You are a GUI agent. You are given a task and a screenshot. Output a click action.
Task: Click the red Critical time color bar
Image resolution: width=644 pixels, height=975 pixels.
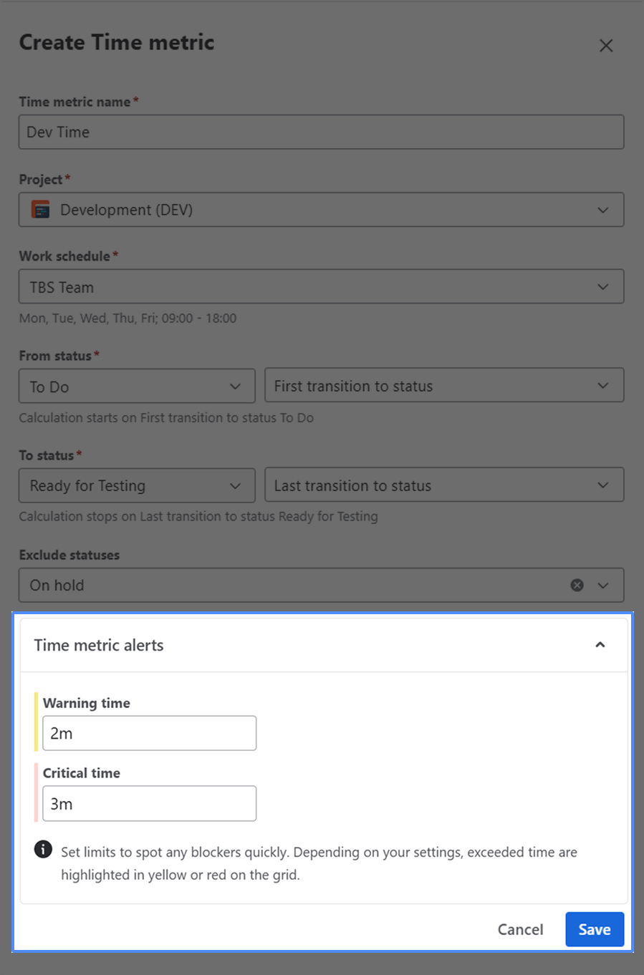coord(36,792)
